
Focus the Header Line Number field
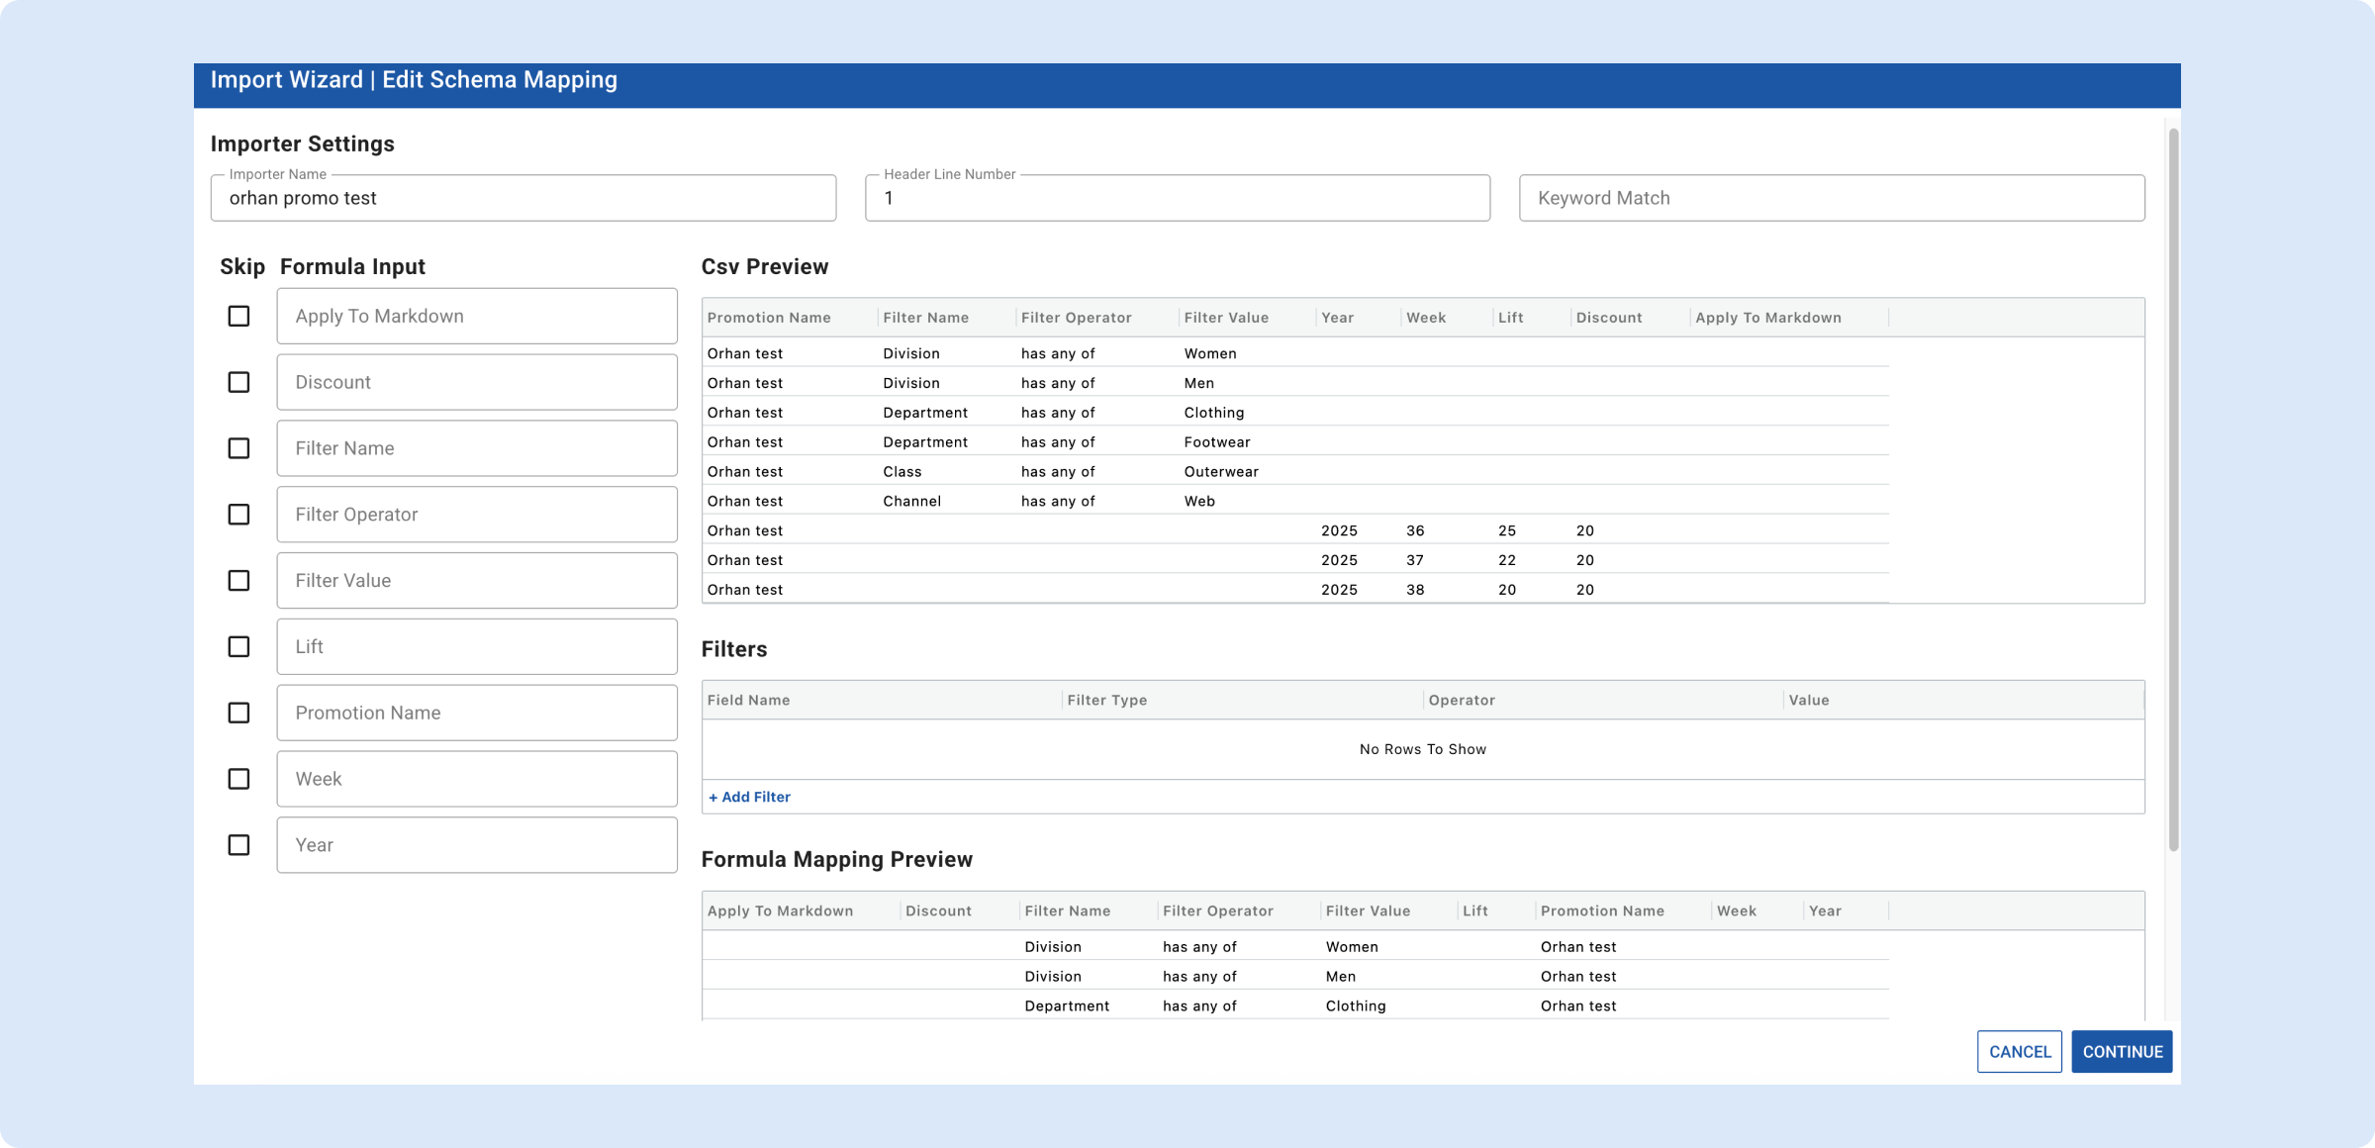coord(1178,198)
